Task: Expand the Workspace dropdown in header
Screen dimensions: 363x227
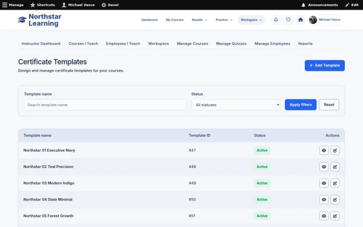Action: pos(251,20)
